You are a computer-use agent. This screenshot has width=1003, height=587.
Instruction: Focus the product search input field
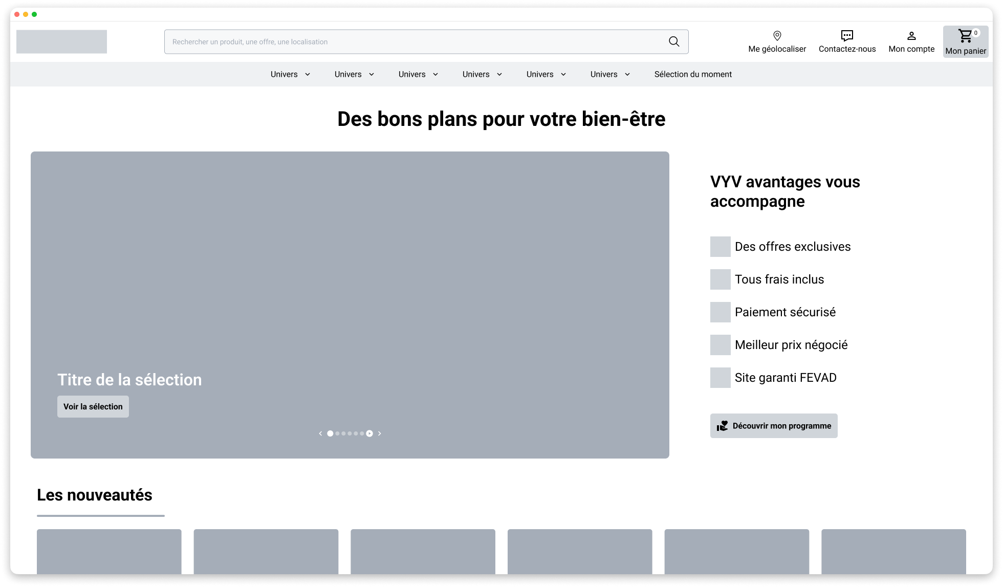point(415,41)
